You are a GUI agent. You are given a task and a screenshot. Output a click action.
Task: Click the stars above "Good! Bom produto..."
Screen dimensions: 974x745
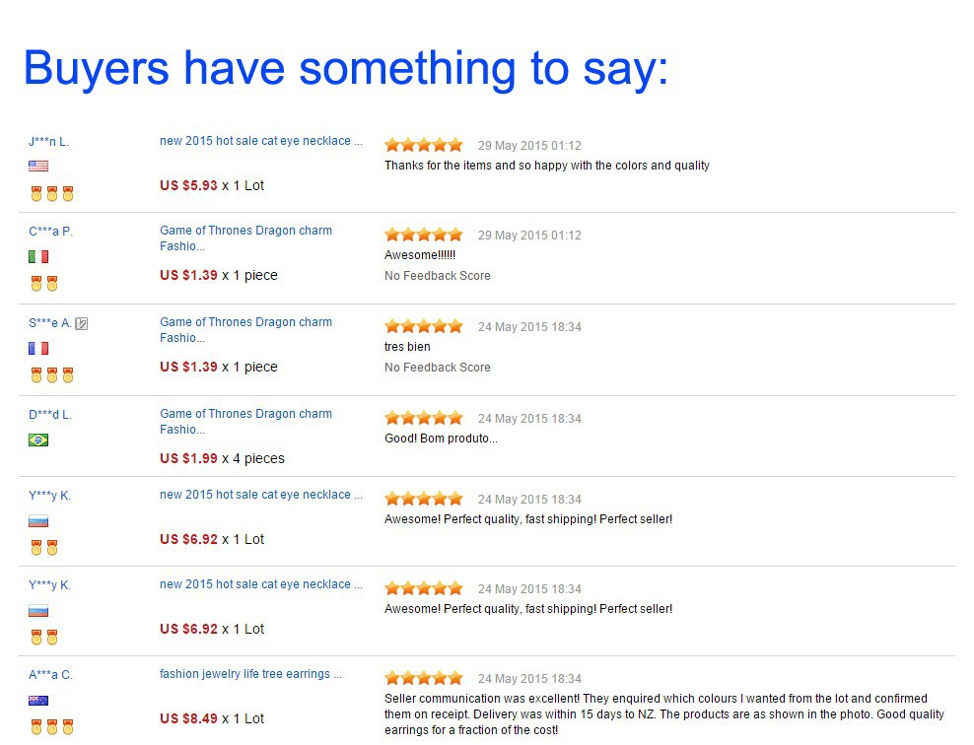pos(423,418)
